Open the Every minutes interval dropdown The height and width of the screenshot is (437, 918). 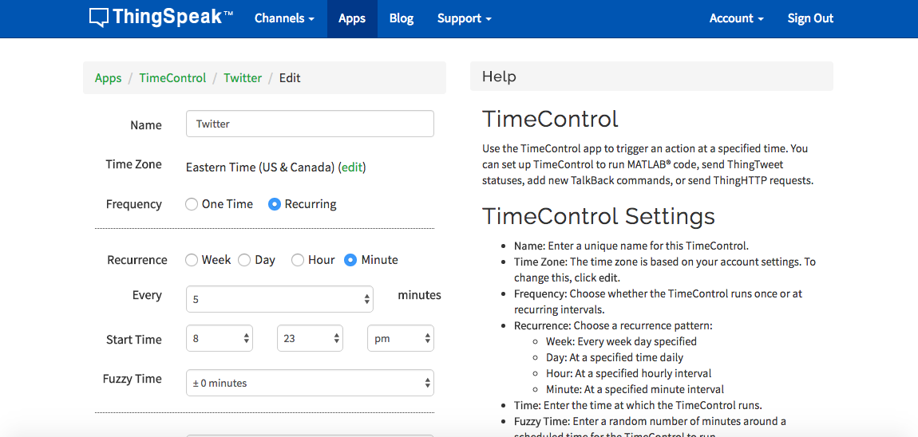pyautogui.click(x=279, y=299)
